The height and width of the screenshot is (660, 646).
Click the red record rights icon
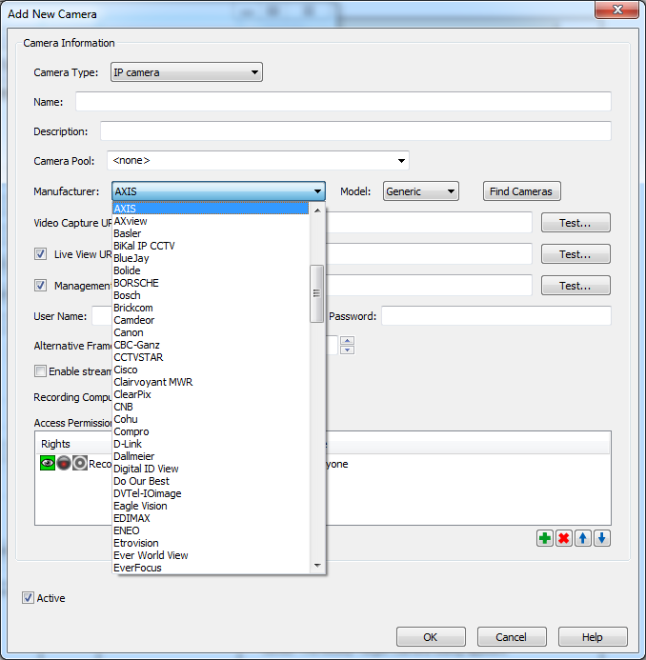64,463
